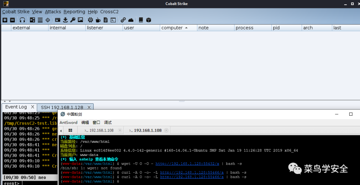This screenshot has height=185, width=360.
Task: Select the bold 192.168.1.108 terminal tab
Action: (146, 130)
